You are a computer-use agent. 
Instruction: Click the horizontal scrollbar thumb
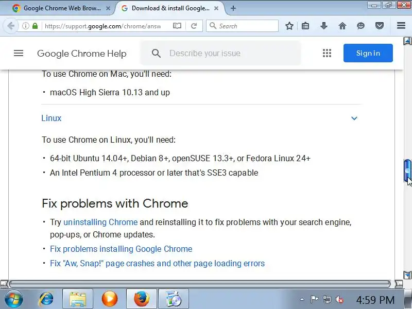(200, 284)
